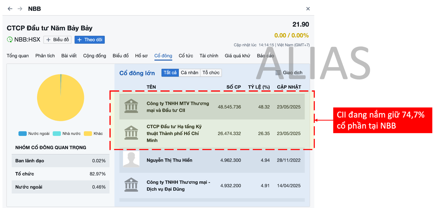The height and width of the screenshot is (208, 436).
Task: Open the Giá quá khứ tab
Action: coord(237,56)
